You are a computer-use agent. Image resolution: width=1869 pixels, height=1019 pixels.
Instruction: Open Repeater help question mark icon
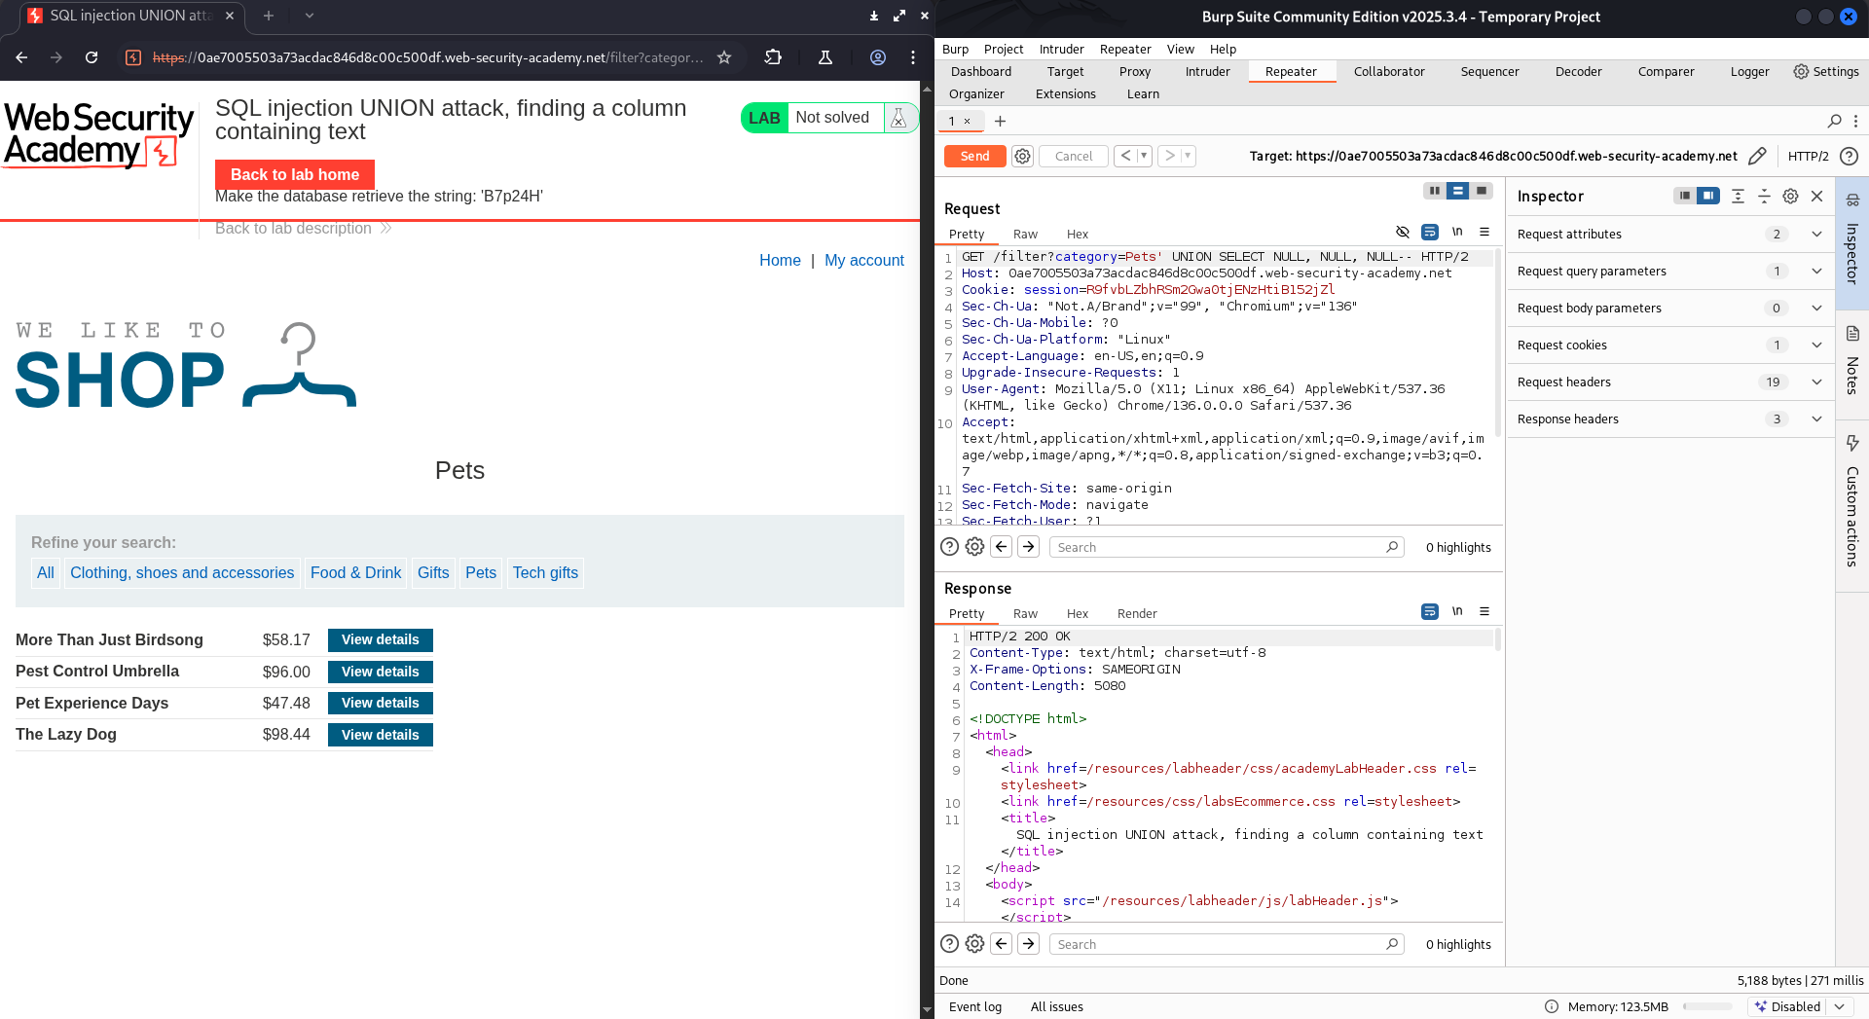click(1850, 156)
